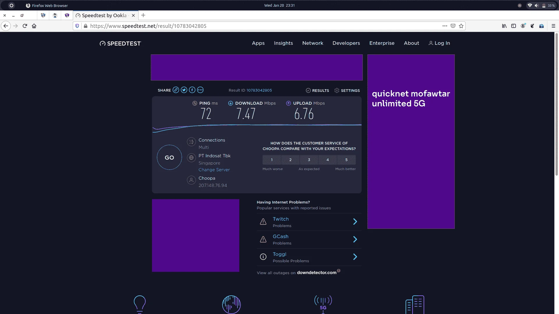Rate Choopa customer service as 5
The height and width of the screenshot is (314, 559).
[x=346, y=160]
